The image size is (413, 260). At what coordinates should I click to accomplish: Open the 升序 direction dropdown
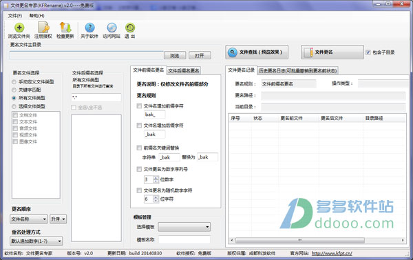click(59, 219)
